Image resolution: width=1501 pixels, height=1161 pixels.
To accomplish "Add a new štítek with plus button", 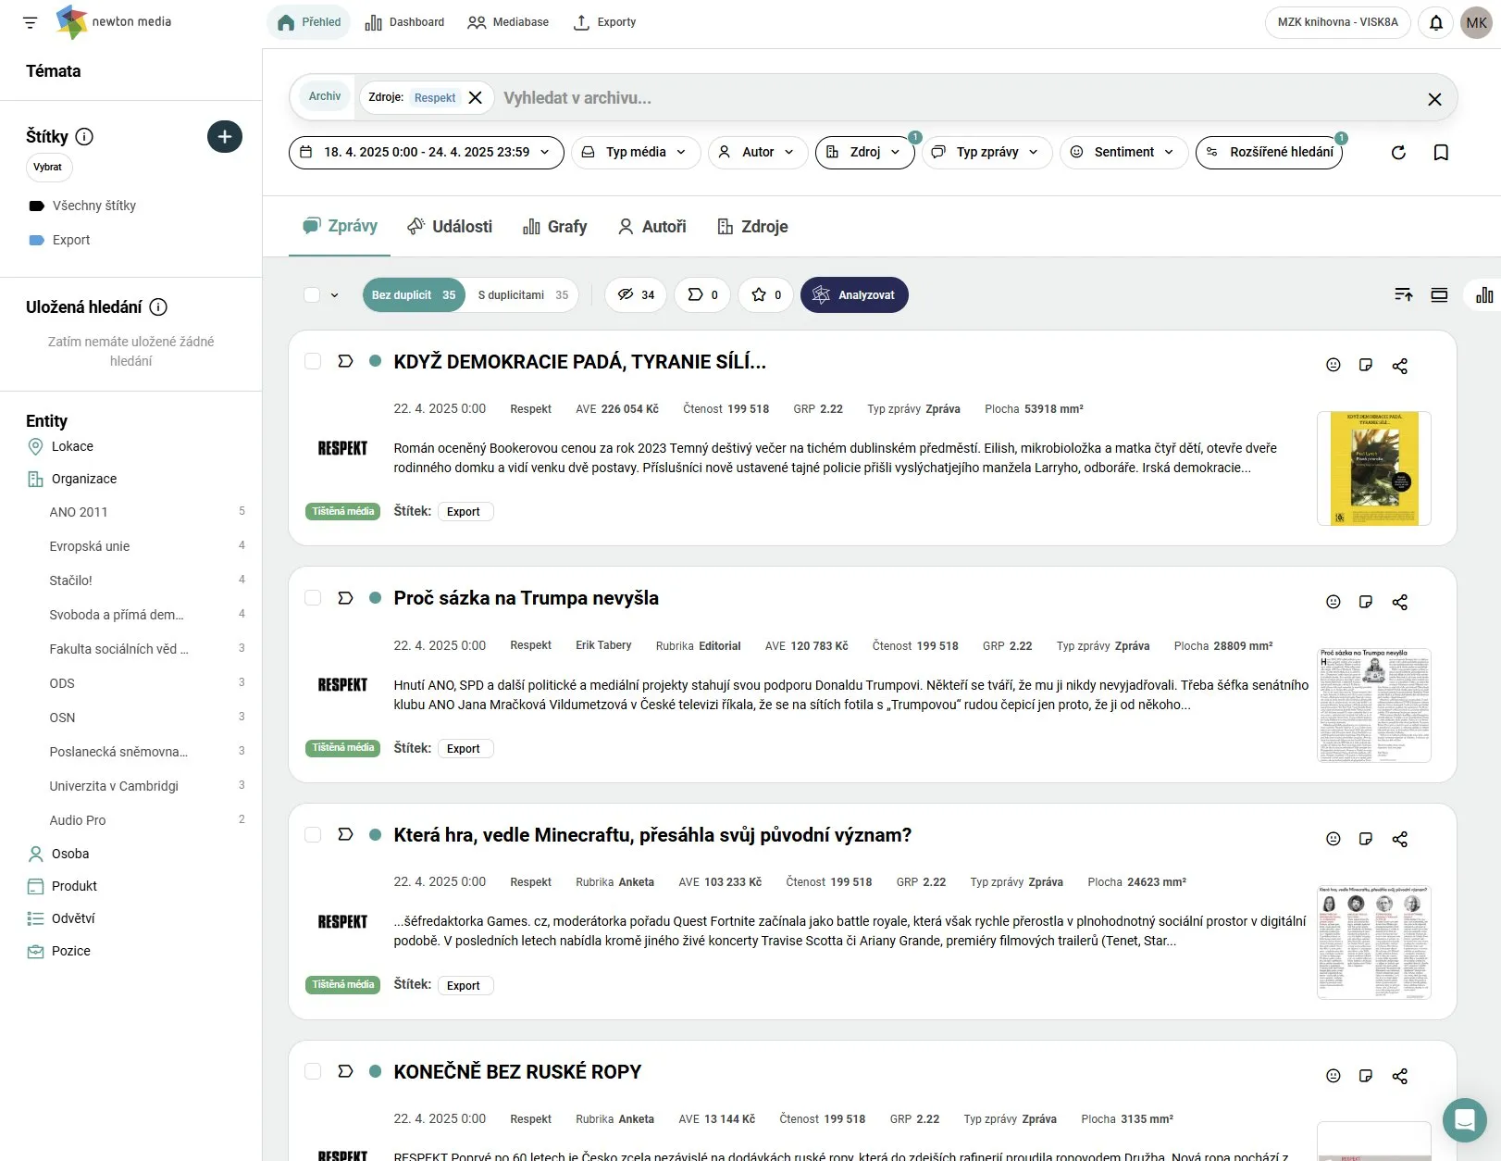I will (x=224, y=137).
